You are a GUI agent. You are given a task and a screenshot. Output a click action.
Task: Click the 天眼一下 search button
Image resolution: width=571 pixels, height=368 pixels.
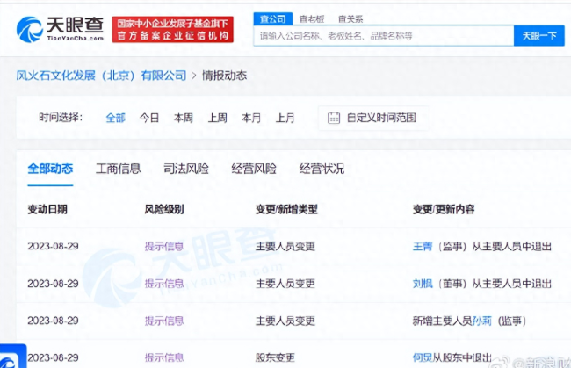point(539,36)
